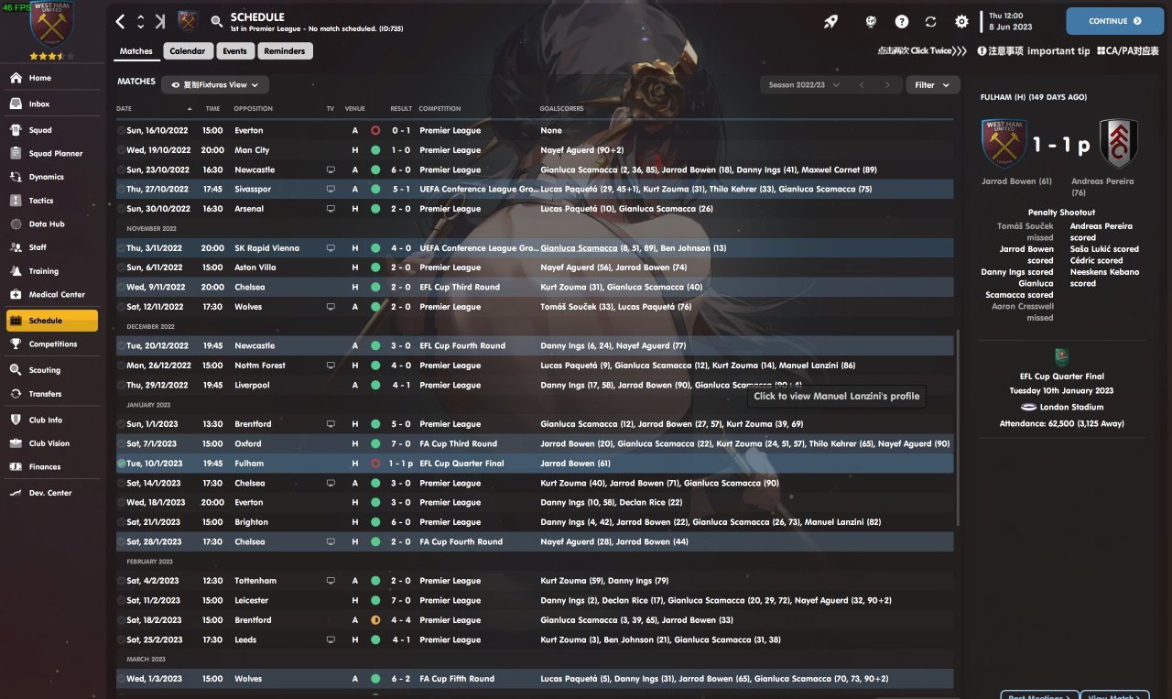
Task: Open Staff in the sidebar
Action: 50,247
